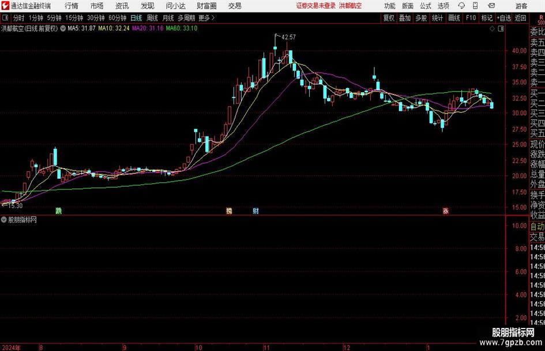Open the 选项 menu
The image size is (545, 351).
(x=443, y=6)
